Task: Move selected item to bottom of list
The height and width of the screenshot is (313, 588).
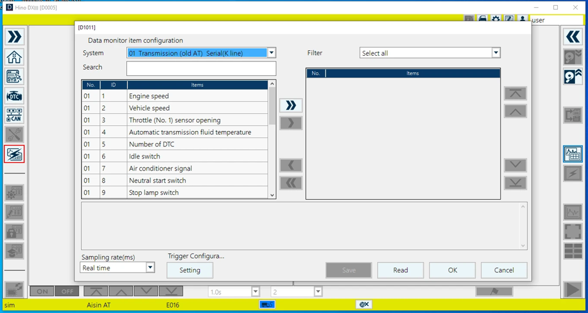Action: pyautogui.click(x=516, y=183)
